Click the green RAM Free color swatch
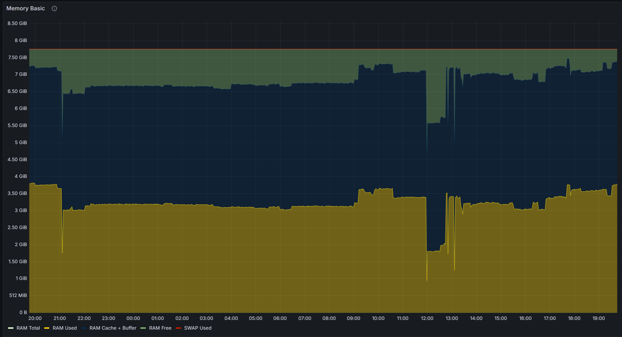Viewport: 622px width, 337px height. pos(143,328)
